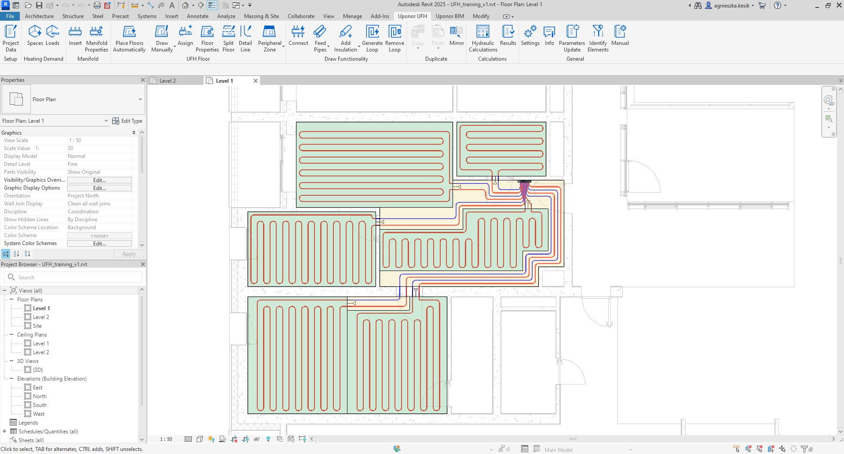The height and width of the screenshot is (454, 844).
Task: Select the Feed Pipes tool
Action: 320,38
